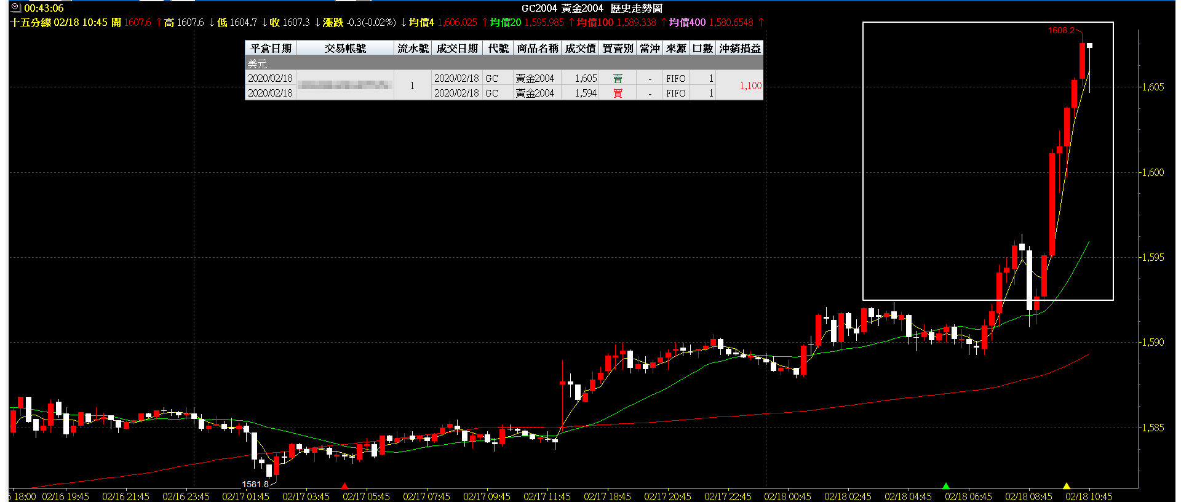1181x502 pixels.
Task: Click the serial number cell showing 1
Action: (412, 86)
